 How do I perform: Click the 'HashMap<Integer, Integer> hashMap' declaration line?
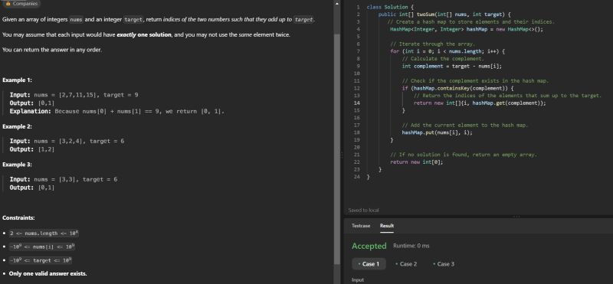pyautogui.click(x=467, y=29)
